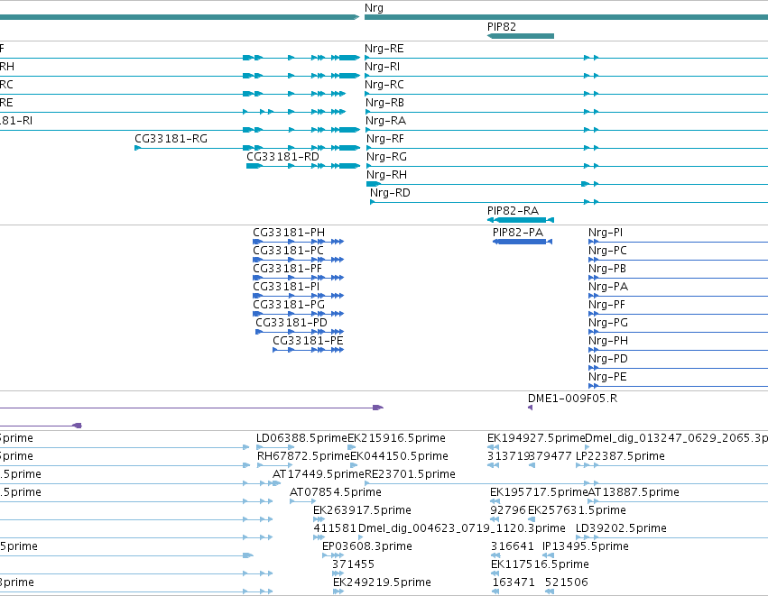This screenshot has width=768, height=596.
Task: Select the Nrg-RC transcript label
Action: click(x=384, y=85)
